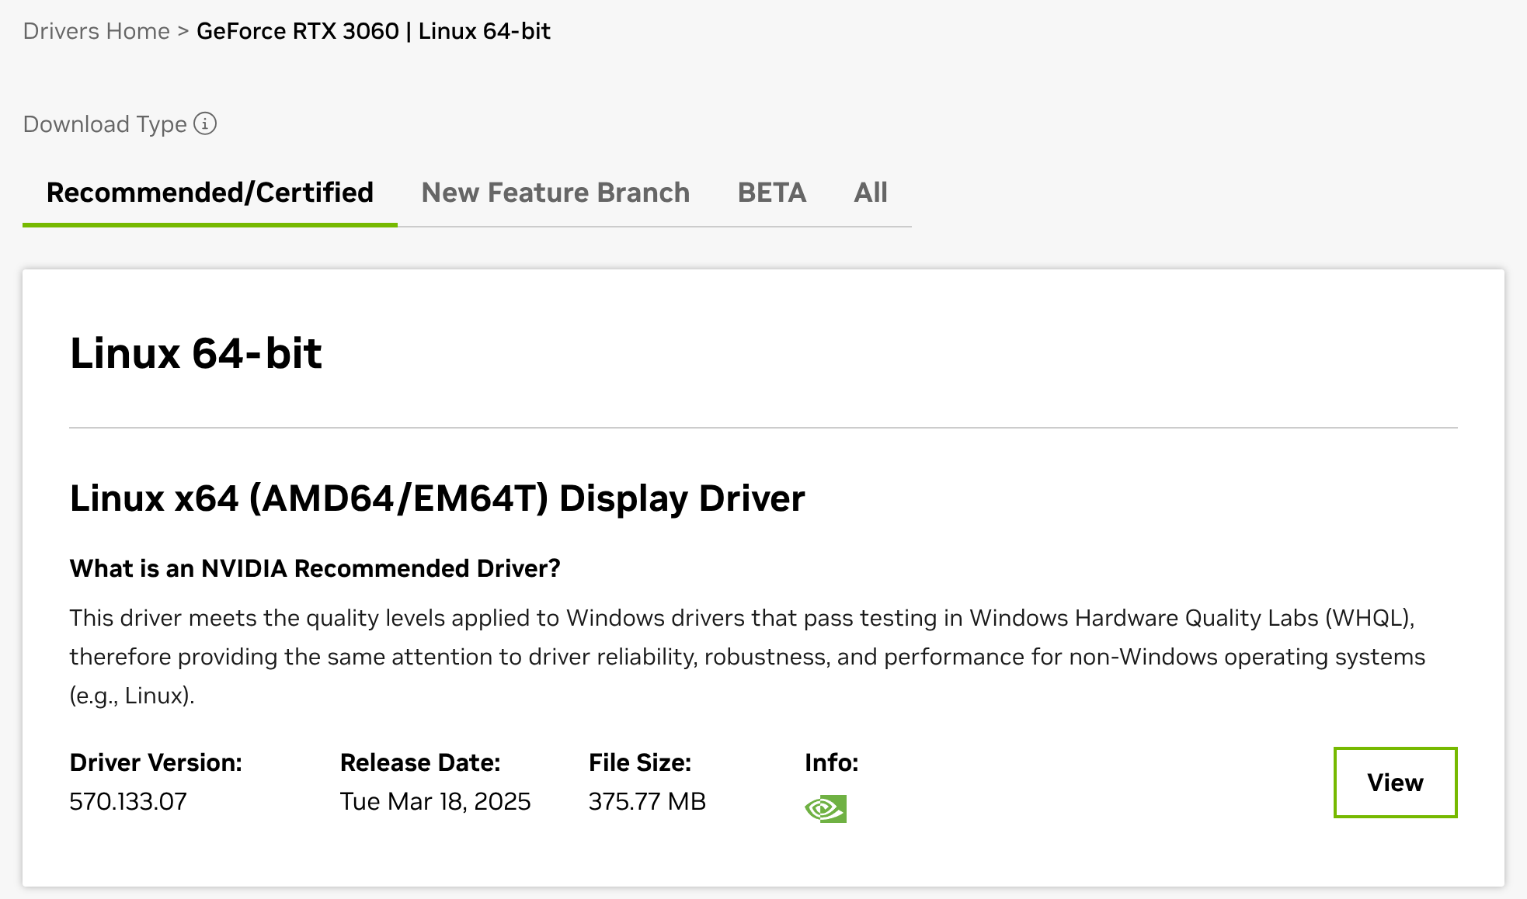Show the All drivers tab
The image size is (1527, 899).
pyautogui.click(x=871, y=193)
